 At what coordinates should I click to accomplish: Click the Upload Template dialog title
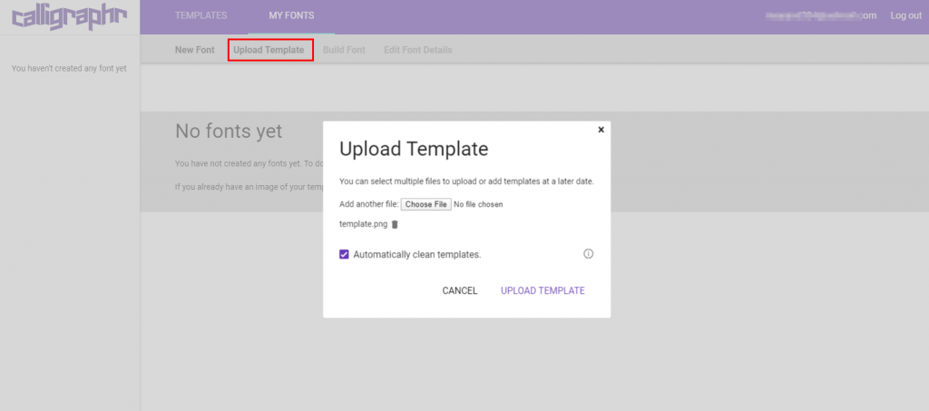(414, 149)
